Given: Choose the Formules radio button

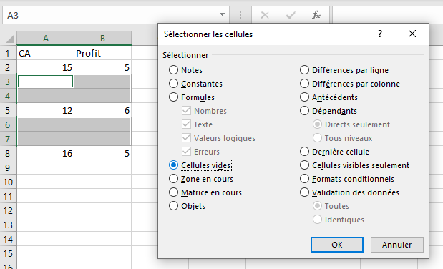Looking at the screenshot, I should pos(173,97).
